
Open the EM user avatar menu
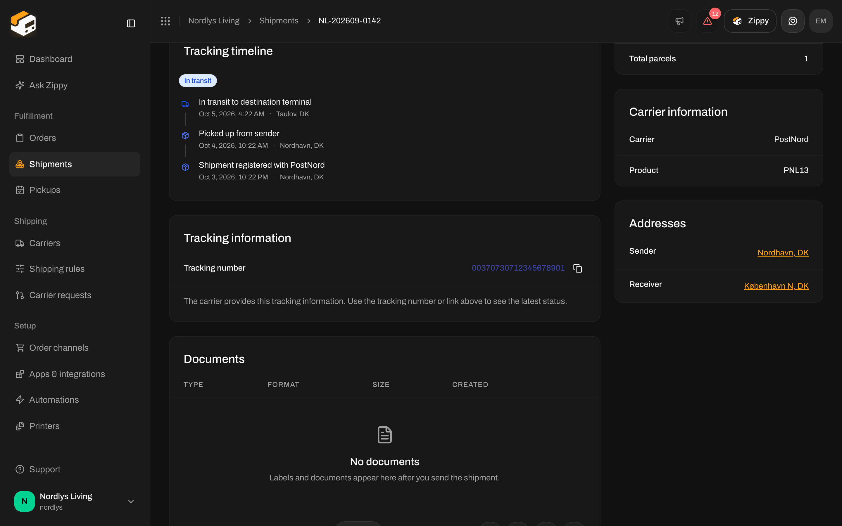821,21
